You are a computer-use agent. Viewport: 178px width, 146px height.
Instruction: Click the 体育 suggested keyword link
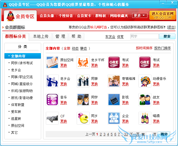point(120,37)
